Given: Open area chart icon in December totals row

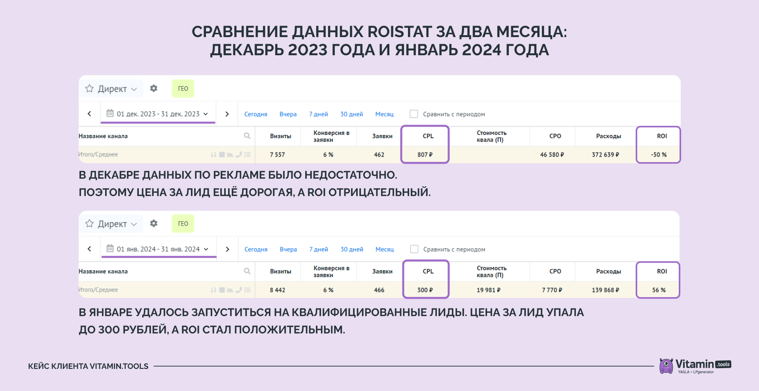Looking at the screenshot, I should [x=230, y=155].
